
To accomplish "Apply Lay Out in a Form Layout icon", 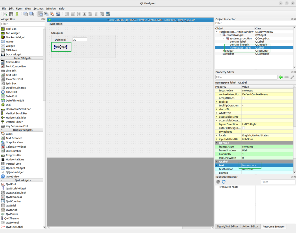I will [x=96, y=14].
